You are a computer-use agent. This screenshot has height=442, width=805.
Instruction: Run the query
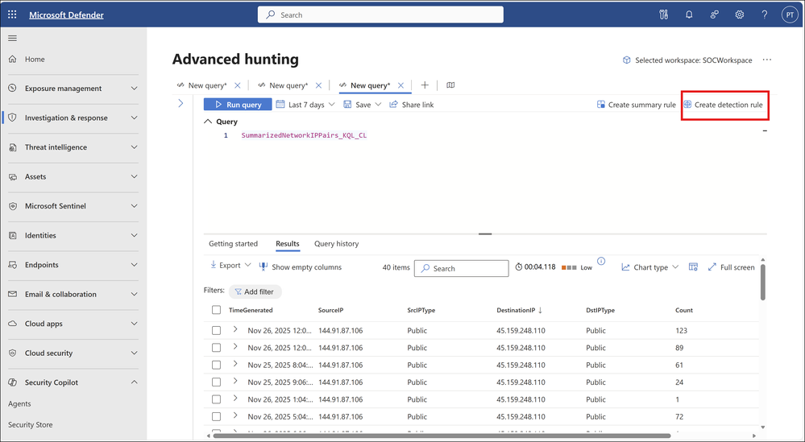[238, 105]
